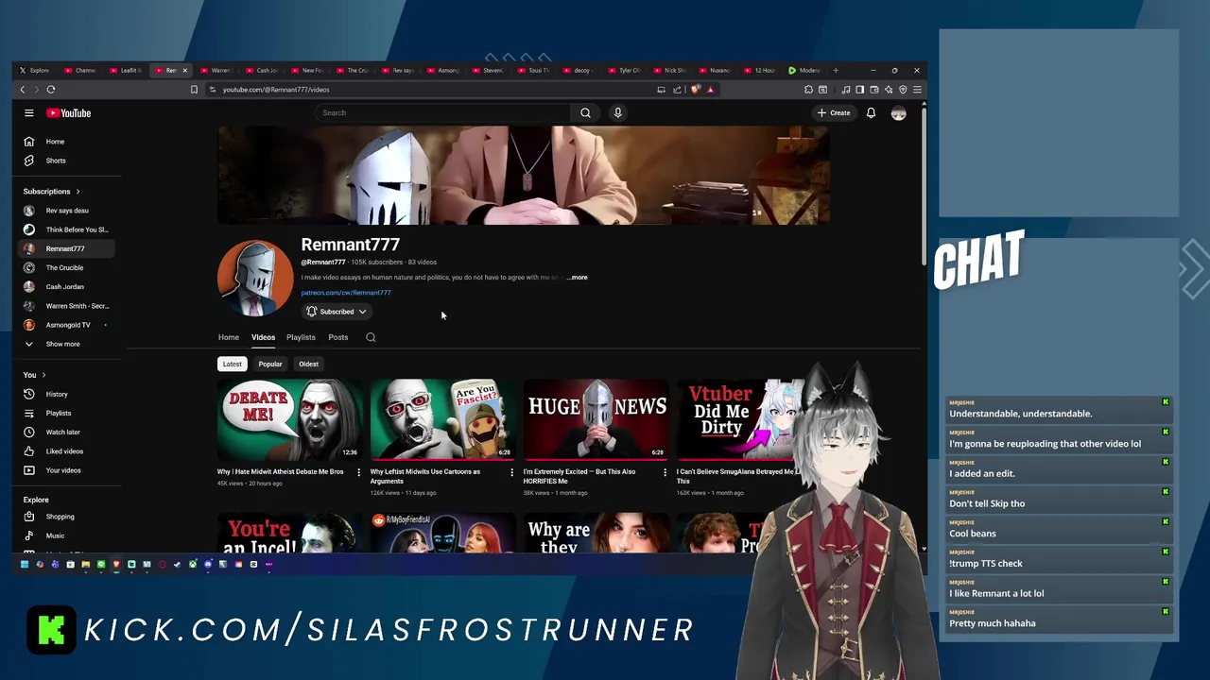Open the patreon.com/cw/Remnant777 link

(x=346, y=293)
